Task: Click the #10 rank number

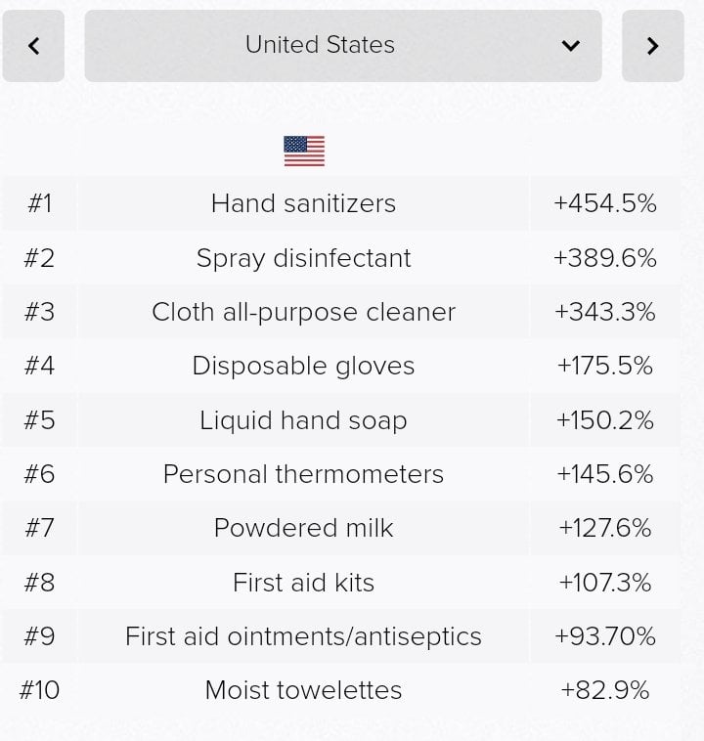Action: point(39,690)
